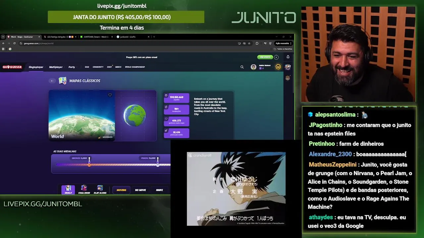Open Todos os favoritos bookmarks folder
The height and width of the screenshot is (238, 424).
283,49
